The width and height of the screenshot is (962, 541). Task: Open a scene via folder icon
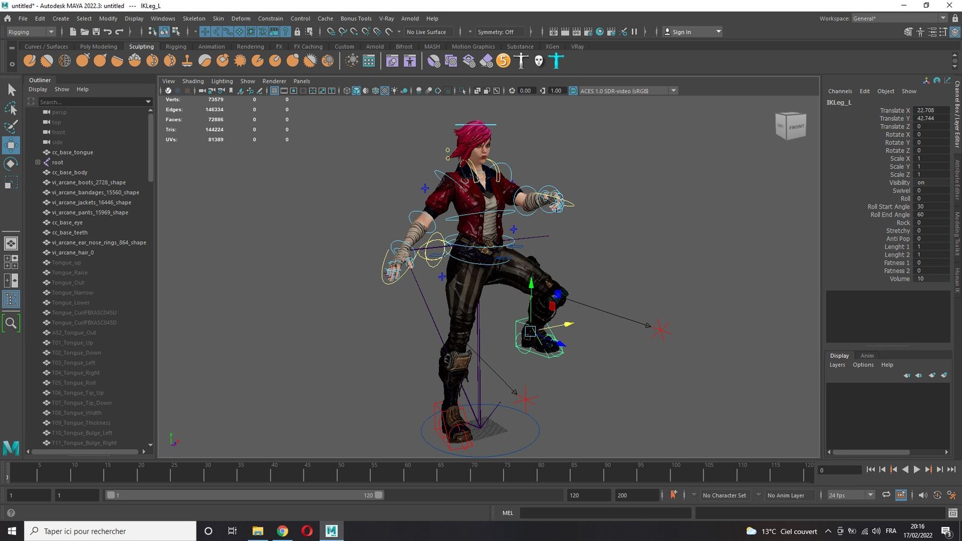point(84,32)
